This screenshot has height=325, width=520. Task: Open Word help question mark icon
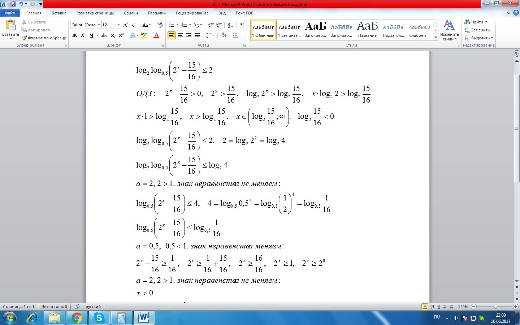pos(515,13)
